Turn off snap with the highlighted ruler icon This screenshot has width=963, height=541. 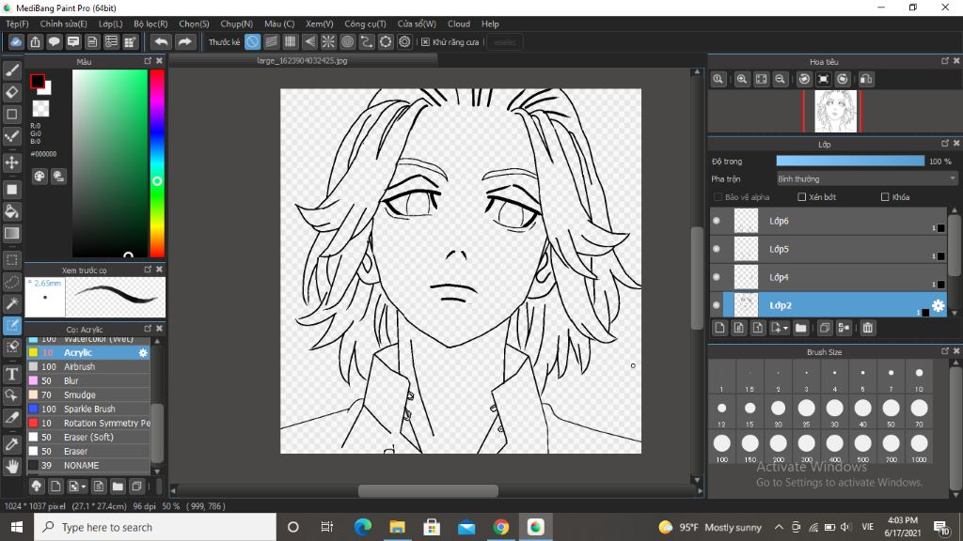tap(252, 41)
